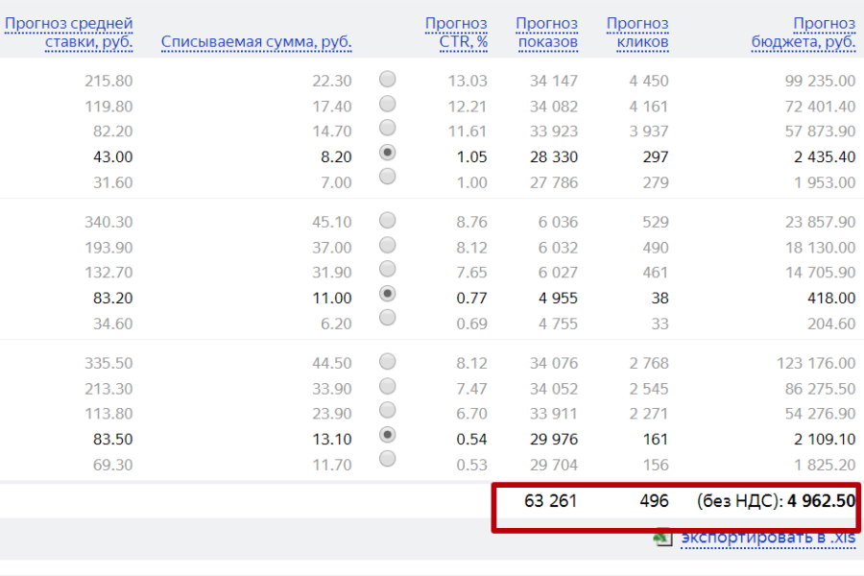Screen dimensions: 864x576
Task: Sort by 'Прогноз средней ставки, руб.' header
Action: 69,33
